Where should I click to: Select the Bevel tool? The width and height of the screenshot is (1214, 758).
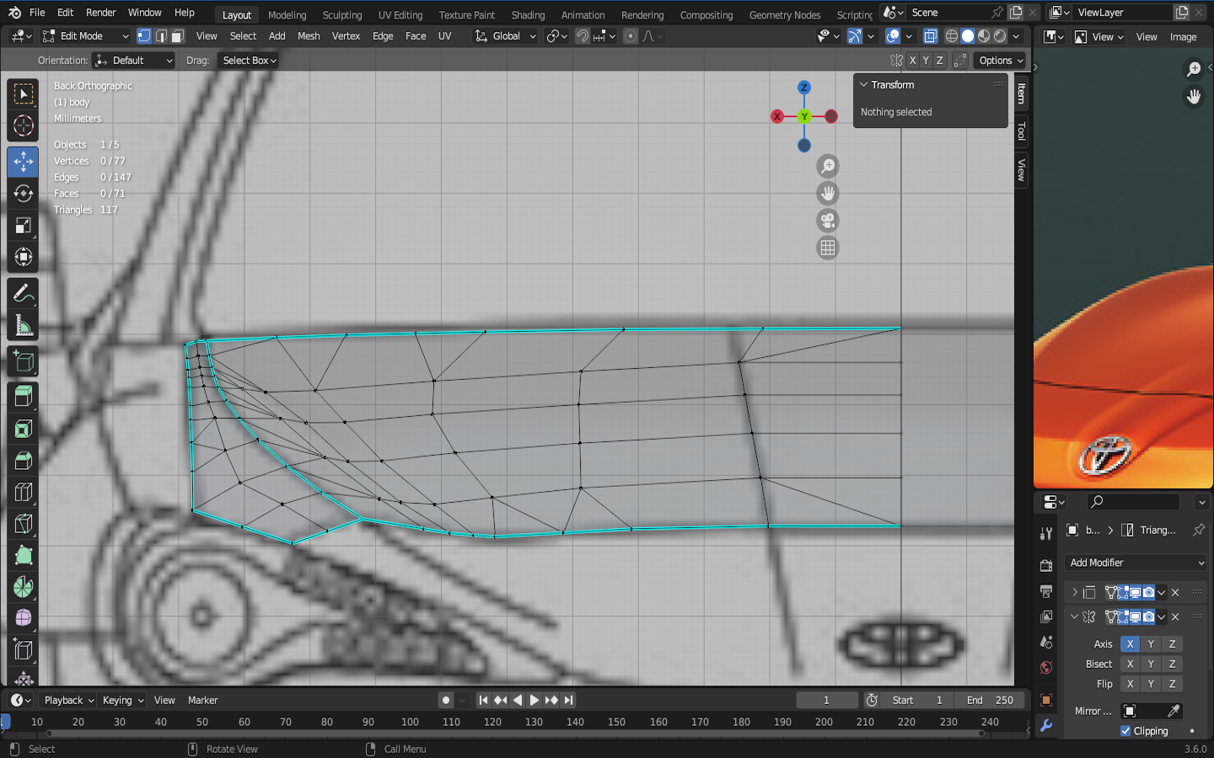point(24,461)
